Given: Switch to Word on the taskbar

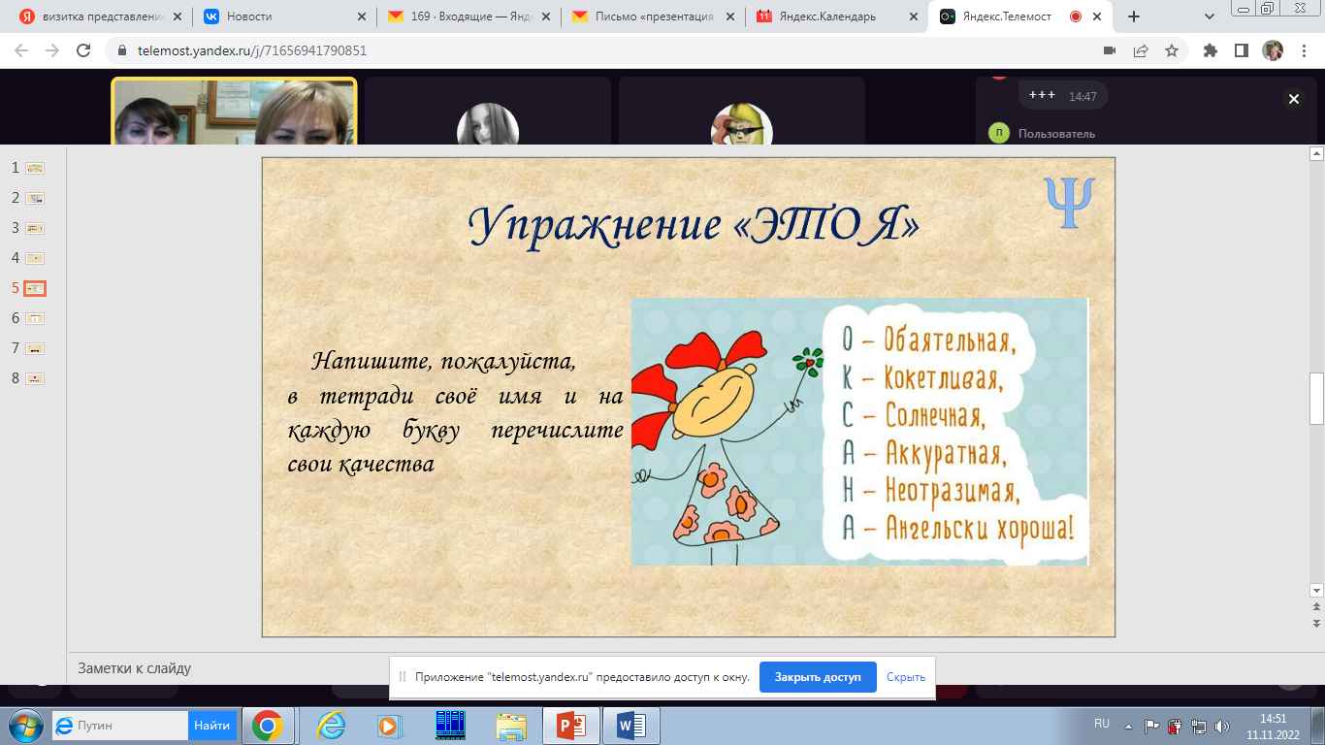Looking at the screenshot, I should pyautogui.click(x=631, y=725).
